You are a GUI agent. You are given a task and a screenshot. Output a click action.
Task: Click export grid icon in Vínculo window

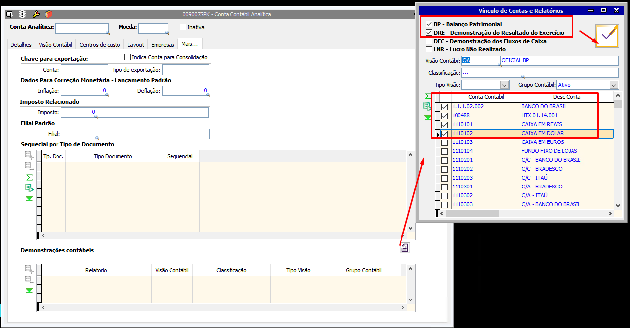427,106
